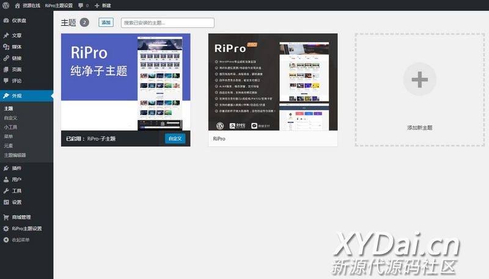
Task: Click the large plus icon to add theme
Action: 419,80
